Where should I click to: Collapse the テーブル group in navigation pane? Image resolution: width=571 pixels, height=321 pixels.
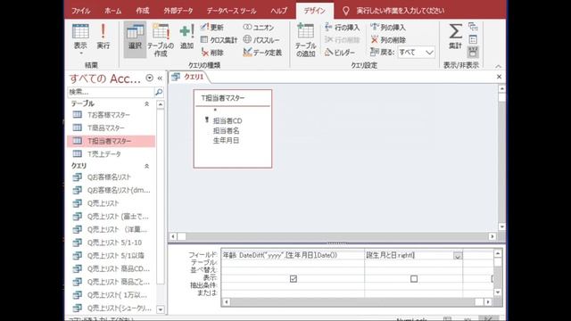146,104
